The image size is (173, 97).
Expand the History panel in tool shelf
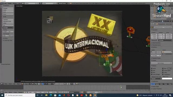[x=6, y=38]
